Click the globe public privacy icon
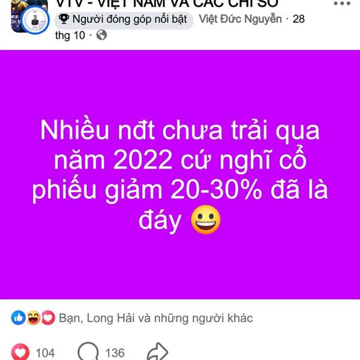360x360 pixels. (x=101, y=35)
